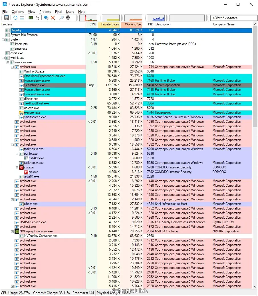The width and height of the screenshot is (258, 296).
Task: Click 'CPU Usage: 28.87%' in status bar
Action: click(15, 293)
